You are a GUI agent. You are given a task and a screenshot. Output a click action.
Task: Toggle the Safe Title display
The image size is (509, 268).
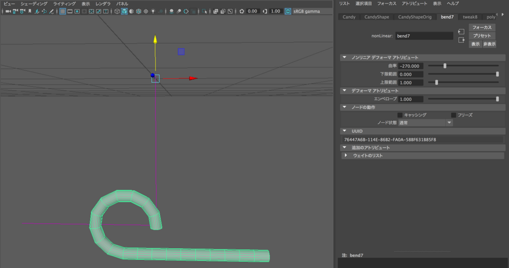pyautogui.click(x=105, y=11)
